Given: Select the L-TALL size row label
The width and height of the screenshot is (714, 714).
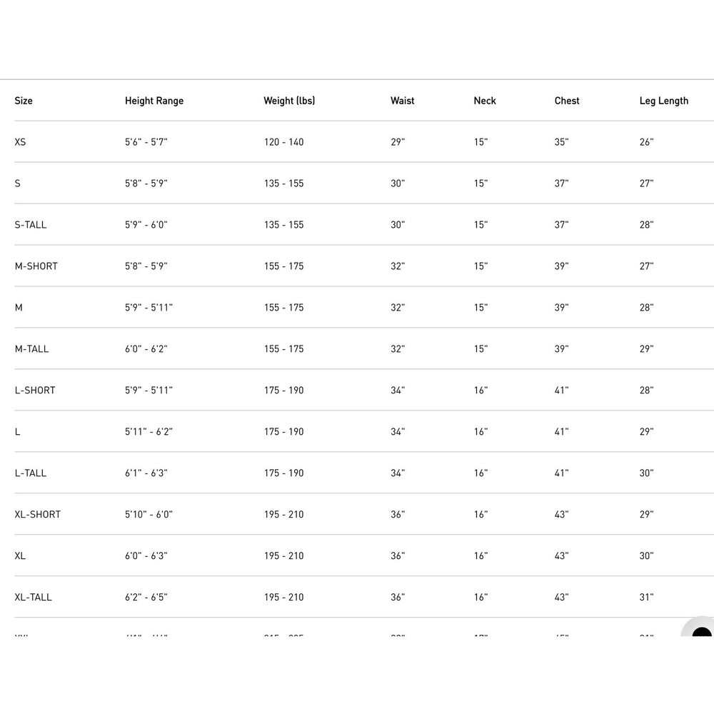Looking at the screenshot, I should tap(30, 473).
